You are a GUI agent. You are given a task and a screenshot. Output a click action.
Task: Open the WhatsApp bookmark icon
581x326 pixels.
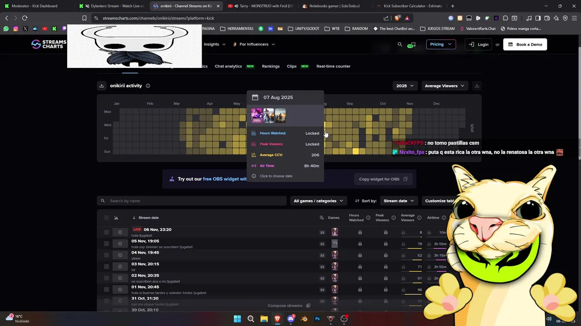point(6,29)
